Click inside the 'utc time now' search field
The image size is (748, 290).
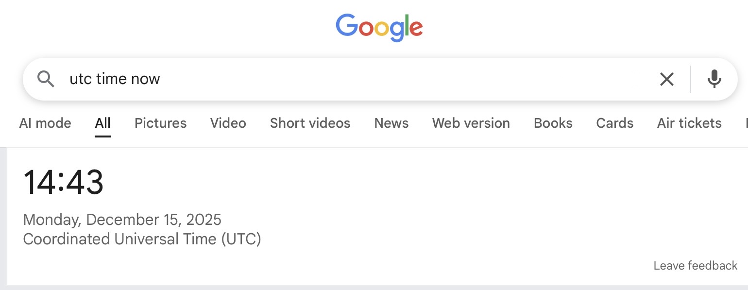[x=340, y=79]
